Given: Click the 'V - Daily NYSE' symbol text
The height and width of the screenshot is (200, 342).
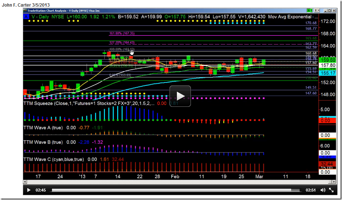Looking at the screenshot, I should click(x=48, y=17).
